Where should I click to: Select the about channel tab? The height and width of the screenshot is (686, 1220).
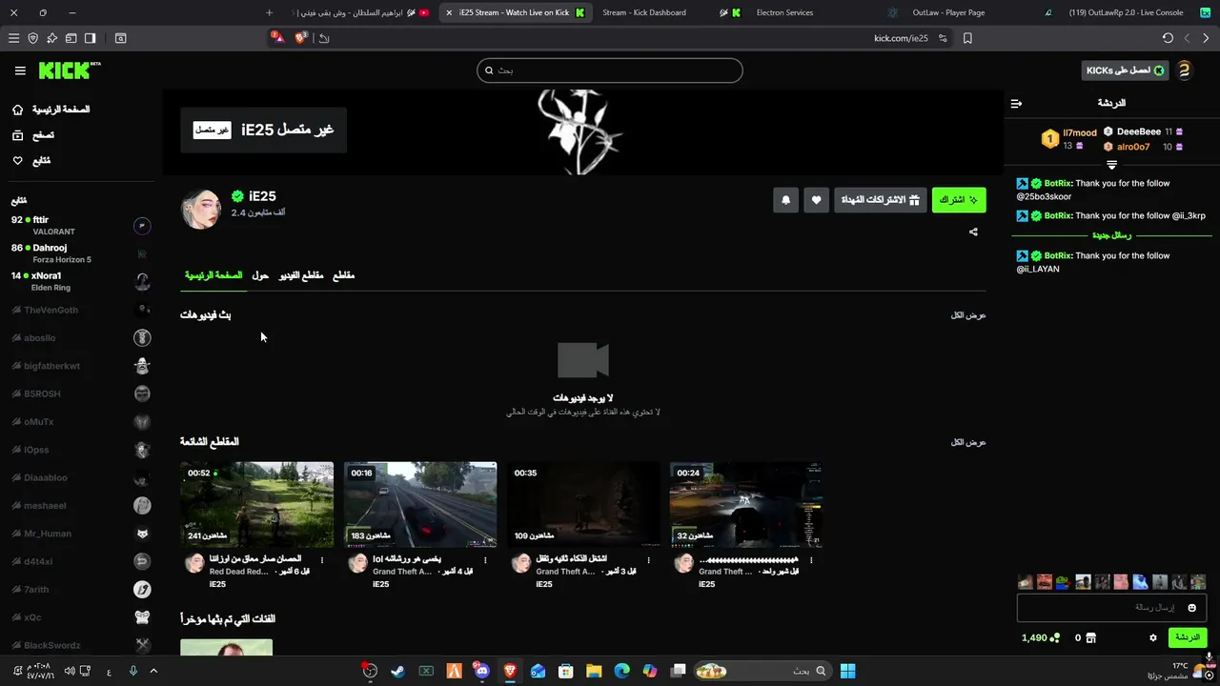point(260,275)
